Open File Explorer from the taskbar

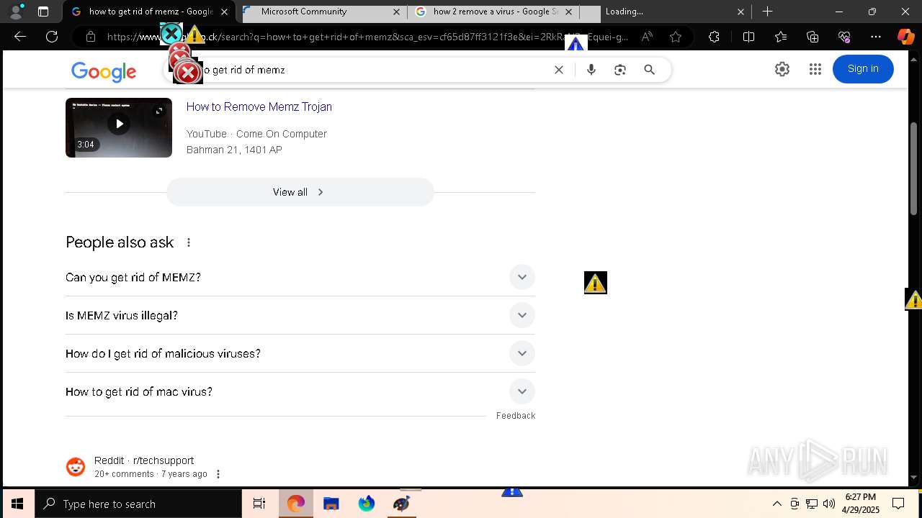click(x=331, y=504)
